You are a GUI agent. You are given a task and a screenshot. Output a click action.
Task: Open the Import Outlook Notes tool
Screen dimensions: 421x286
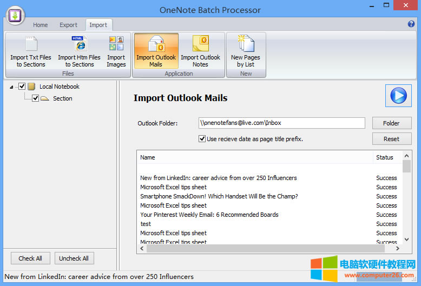coord(200,51)
